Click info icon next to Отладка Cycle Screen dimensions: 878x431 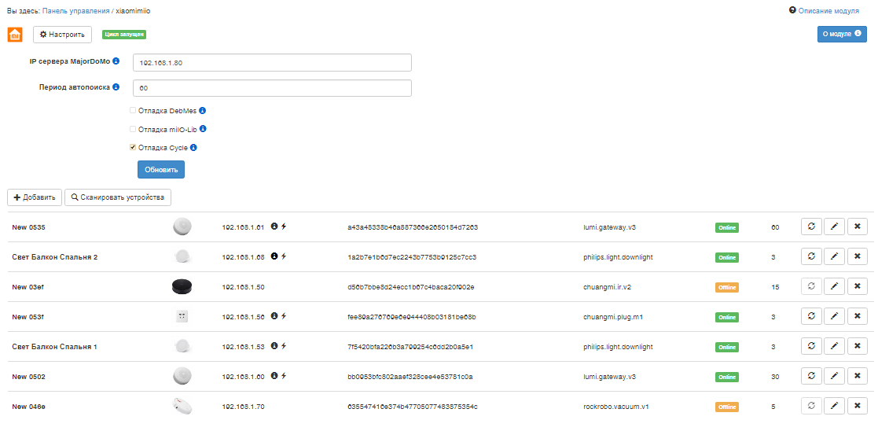coord(193,147)
